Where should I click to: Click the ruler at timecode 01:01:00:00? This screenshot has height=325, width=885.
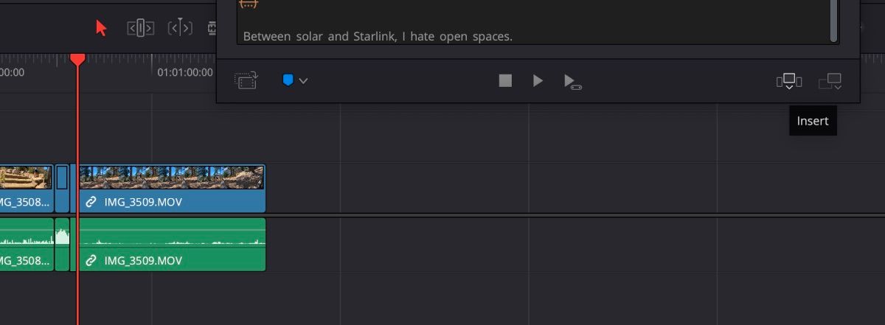coord(184,72)
